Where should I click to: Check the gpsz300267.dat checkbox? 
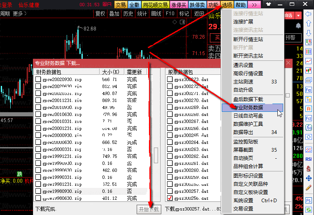[x=170, y=121]
